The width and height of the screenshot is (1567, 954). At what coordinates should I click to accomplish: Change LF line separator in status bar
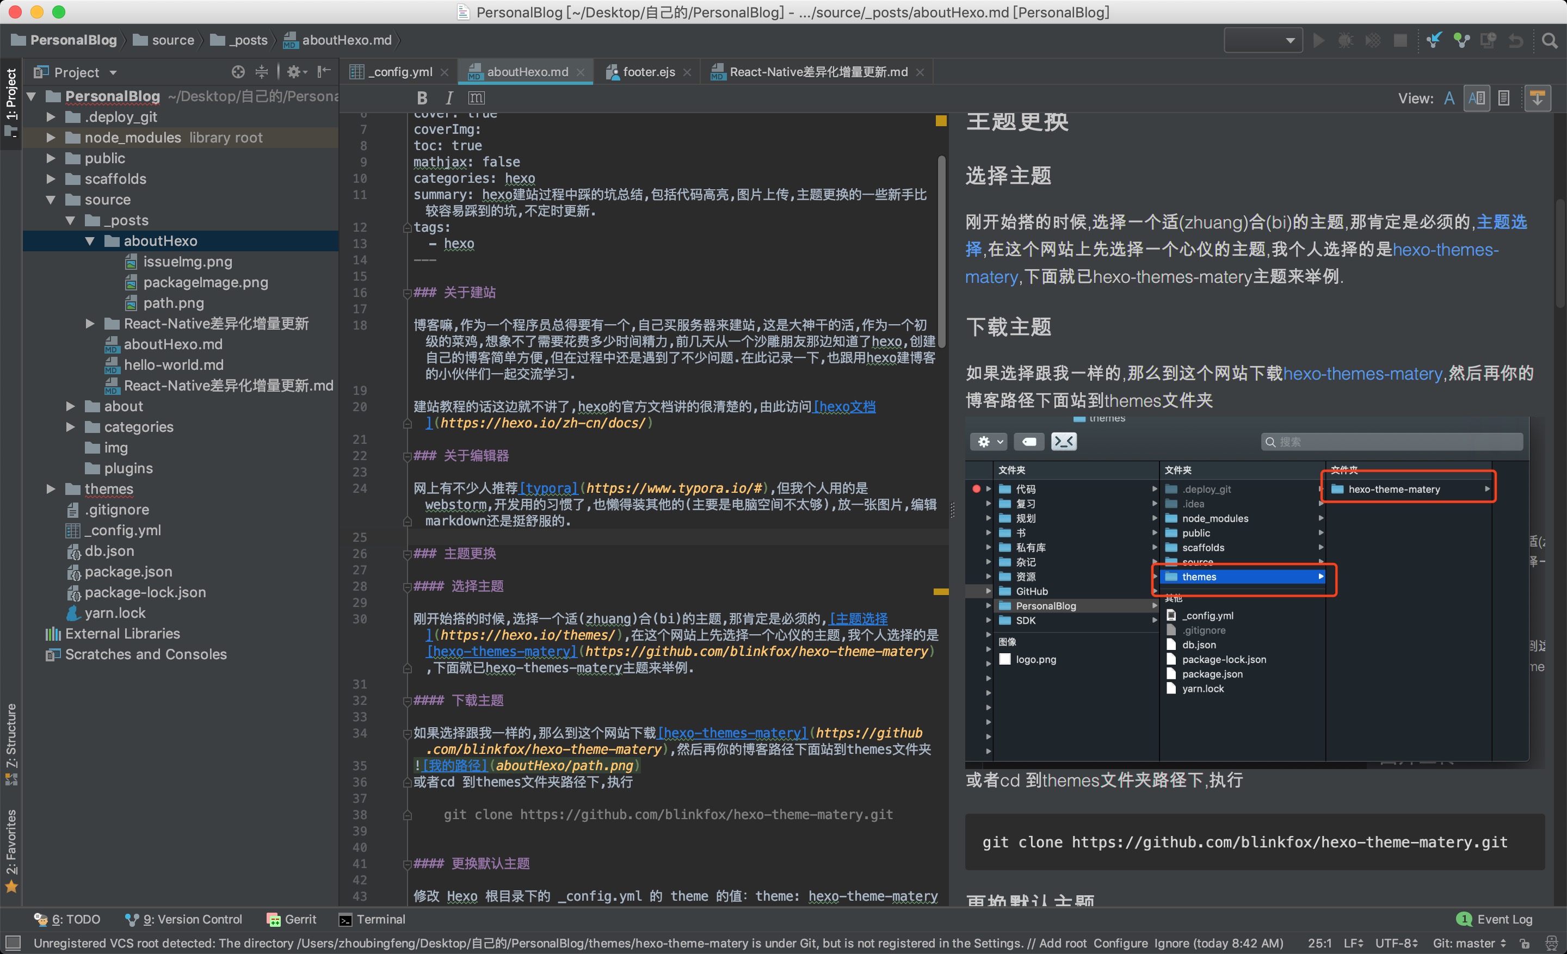[x=1353, y=943]
